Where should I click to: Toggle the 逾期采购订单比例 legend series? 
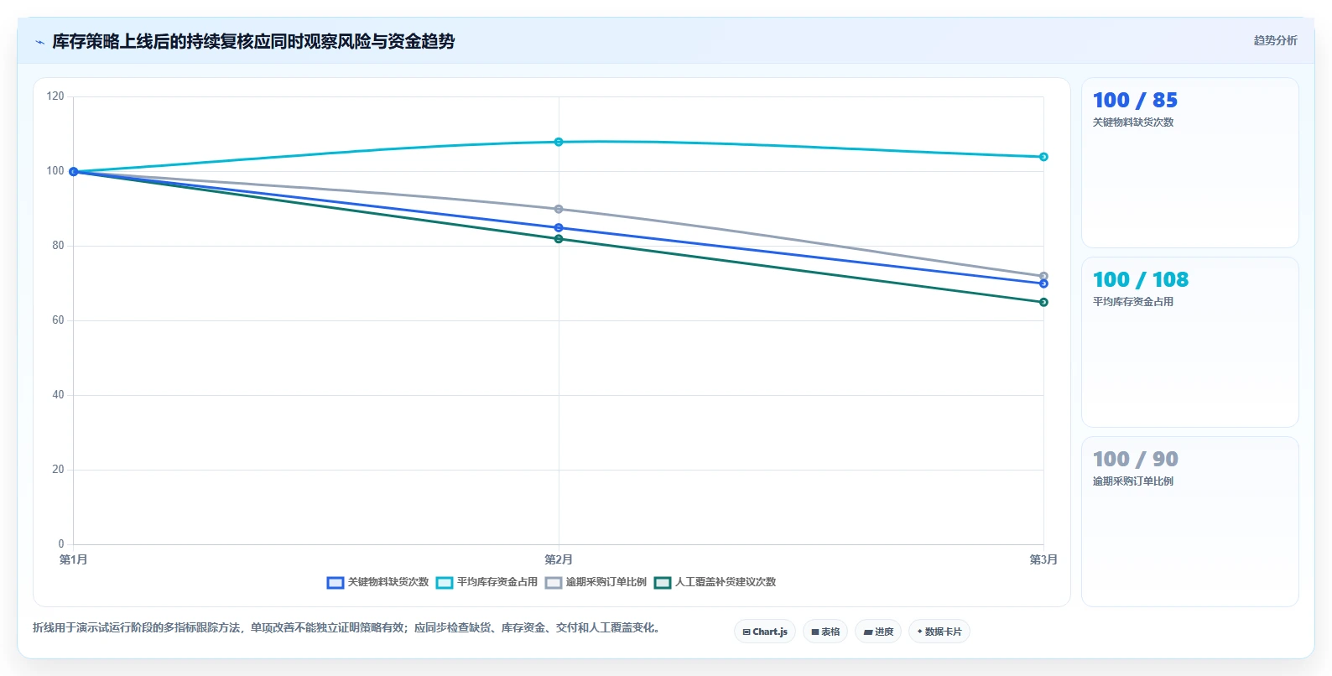[x=596, y=582]
